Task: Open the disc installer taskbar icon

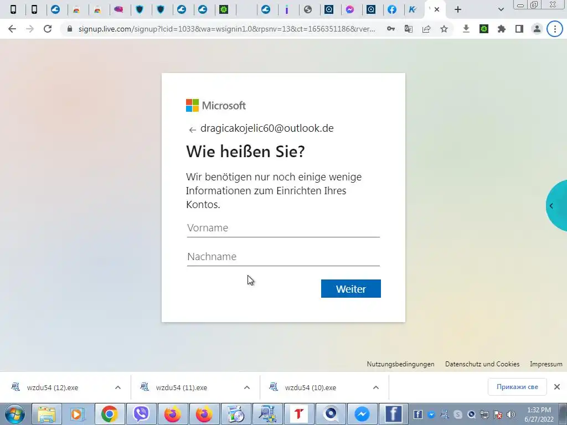Action: pos(236,414)
